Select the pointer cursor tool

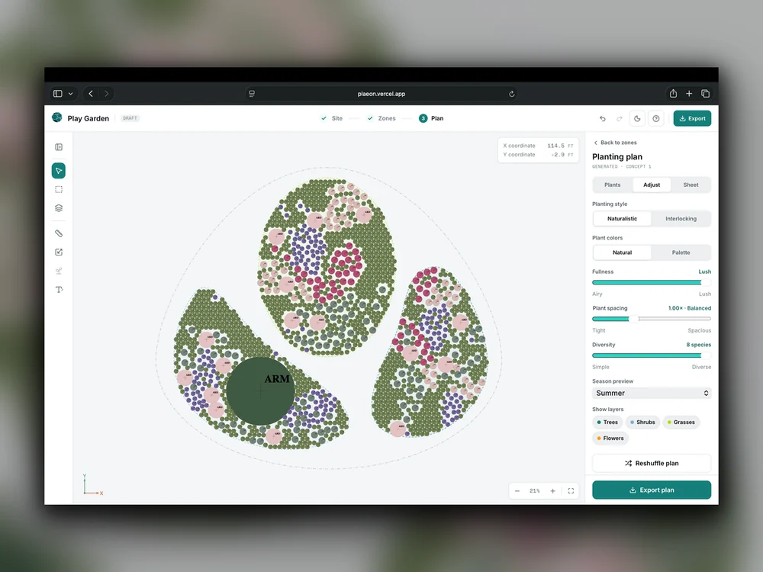point(59,171)
